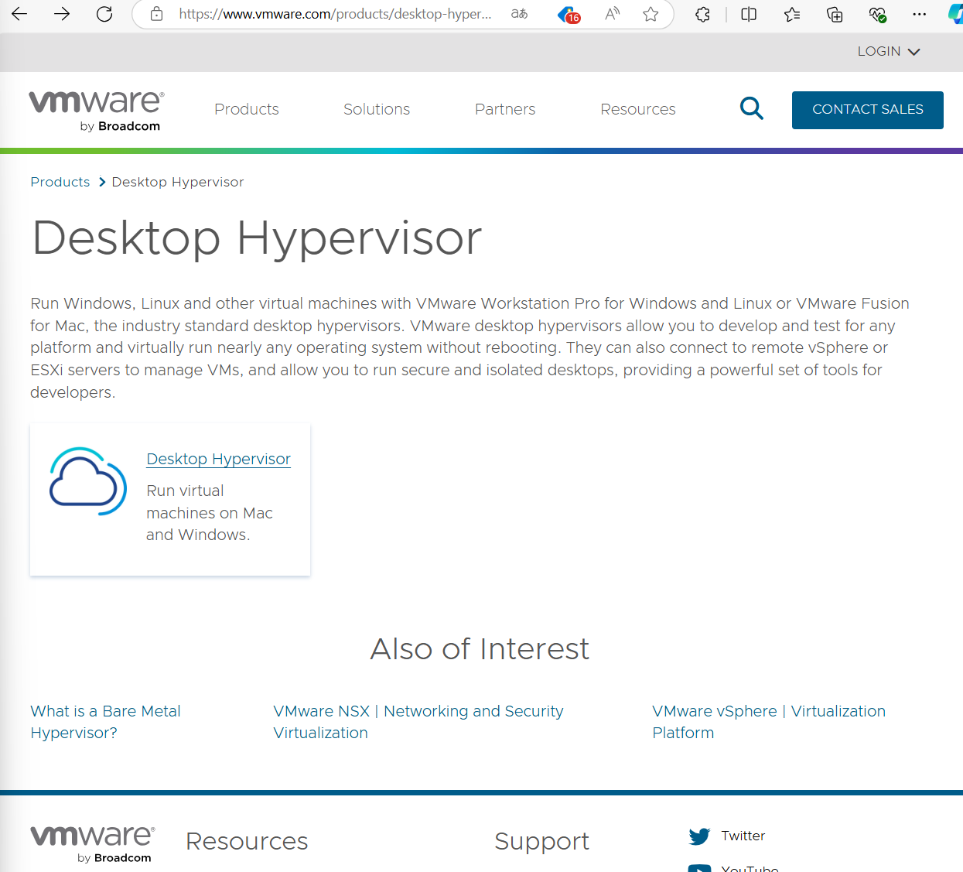Open the Resources navigation menu

coord(638,109)
